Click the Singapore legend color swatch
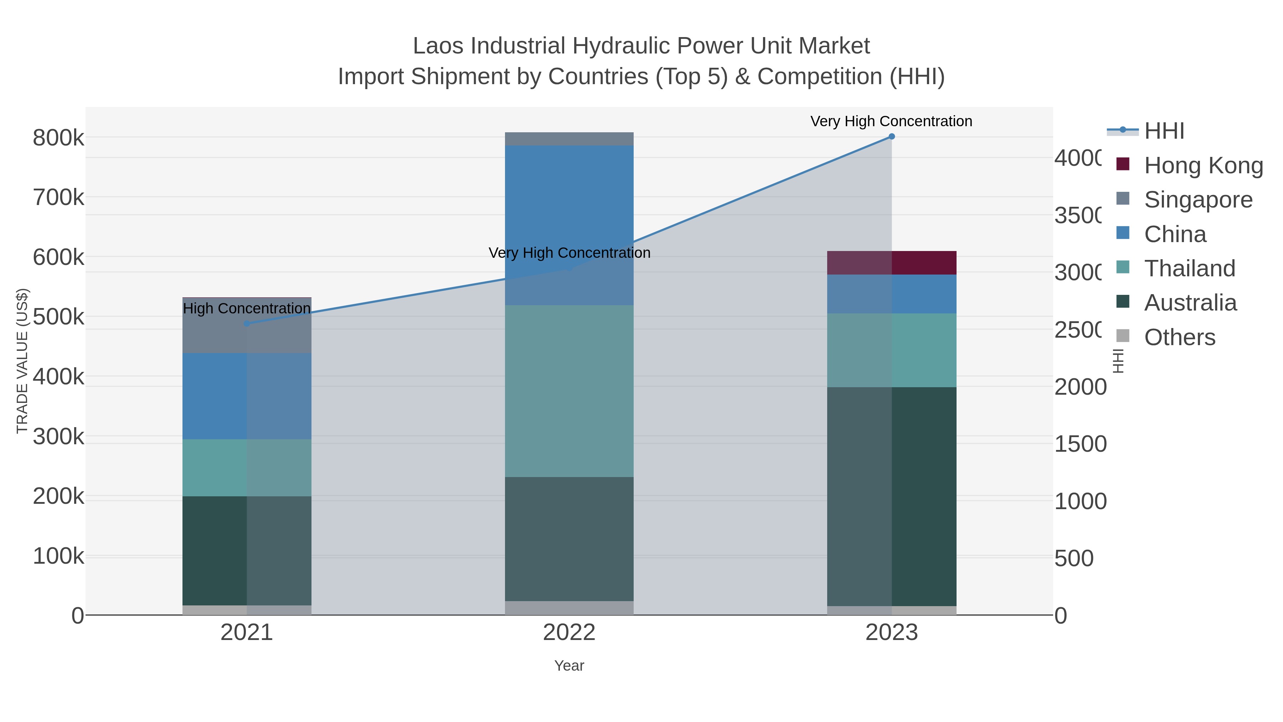This screenshot has width=1283, height=722. click(1123, 198)
